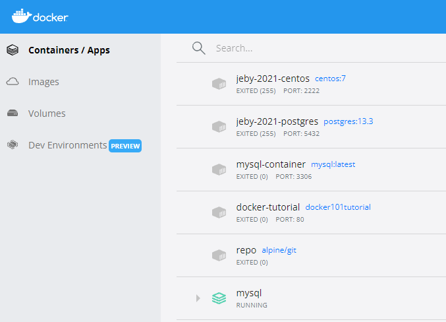Click EXITED (0) status of mysql-container

[252, 177]
